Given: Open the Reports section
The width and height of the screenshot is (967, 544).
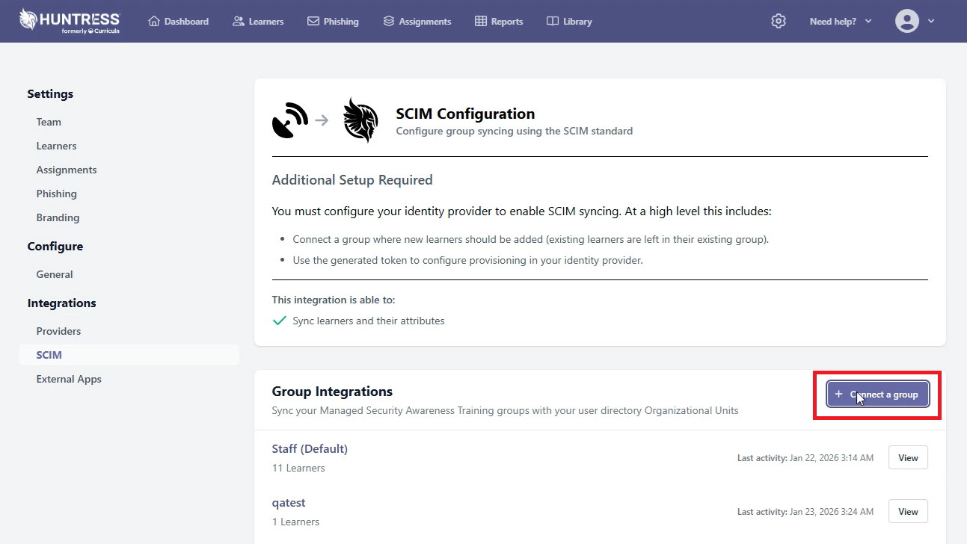Looking at the screenshot, I should click(x=499, y=21).
